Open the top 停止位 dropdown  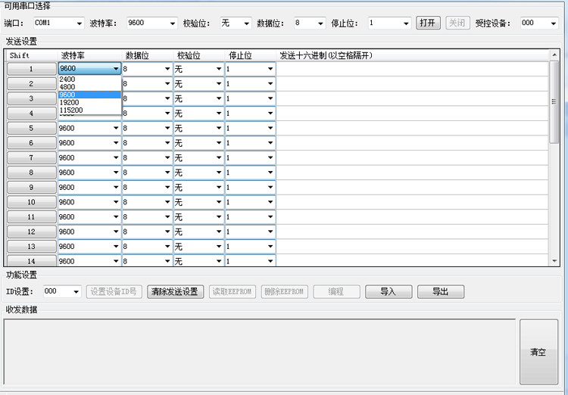click(389, 23)
